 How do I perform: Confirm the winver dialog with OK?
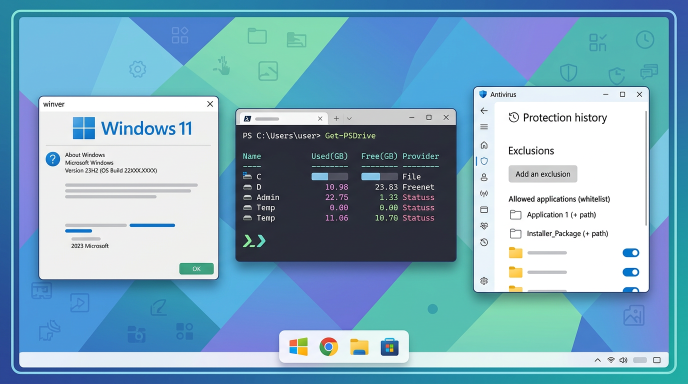196,269
